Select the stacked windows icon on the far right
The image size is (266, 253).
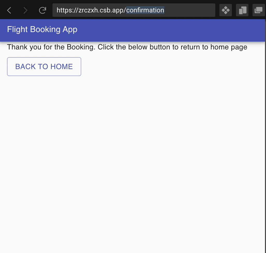258,10
